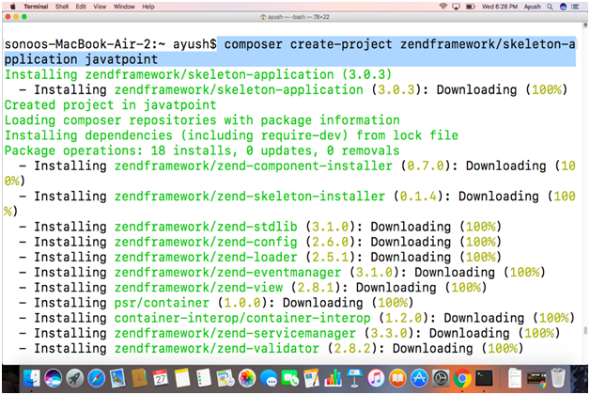Open iBooks orange icon in dock

coord(397,378)
